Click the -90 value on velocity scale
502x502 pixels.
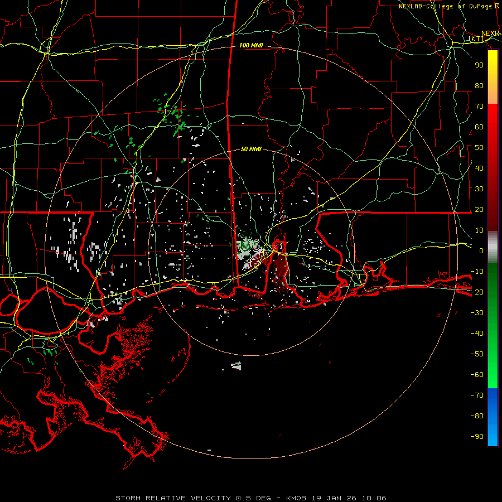pyautogui.click(x=477, y=437)
